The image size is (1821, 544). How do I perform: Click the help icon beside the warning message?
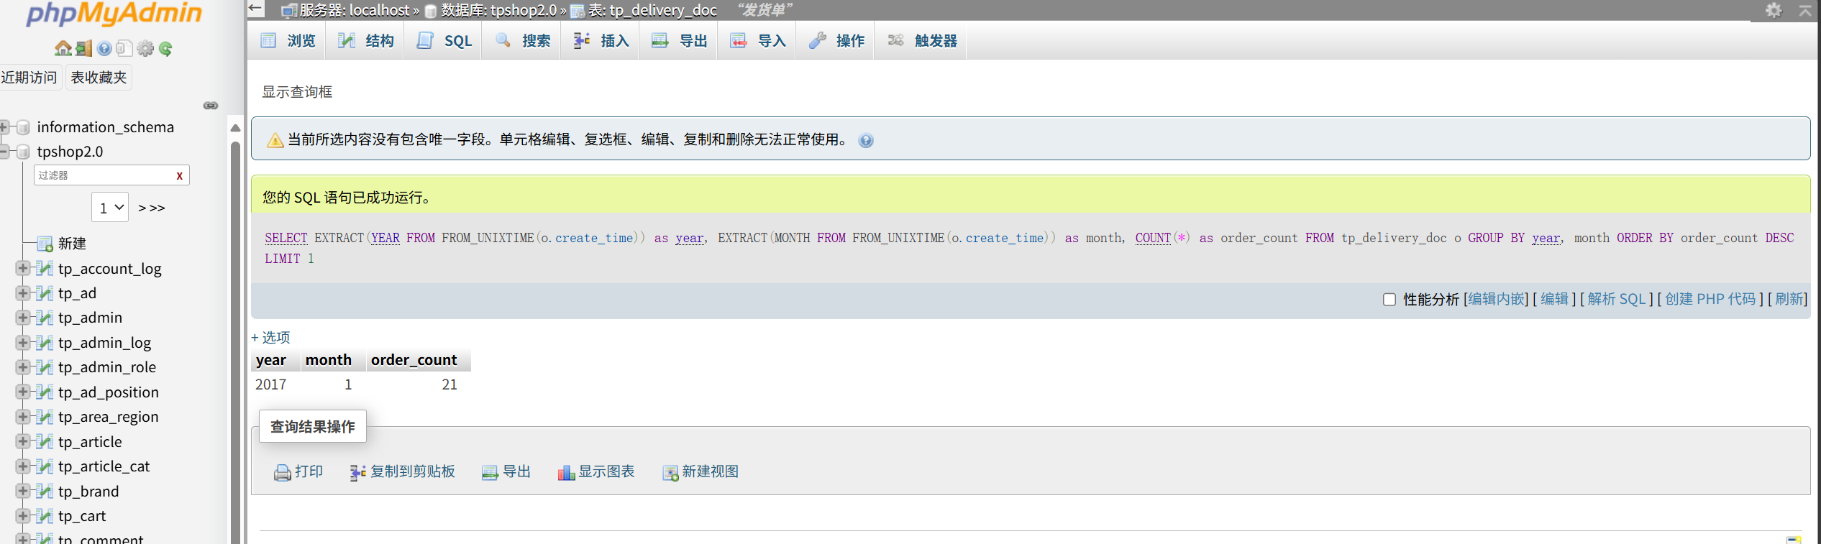click(x=866, y=141)
